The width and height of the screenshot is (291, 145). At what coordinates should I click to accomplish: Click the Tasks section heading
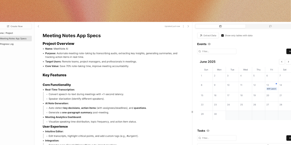tap(201, 131)
